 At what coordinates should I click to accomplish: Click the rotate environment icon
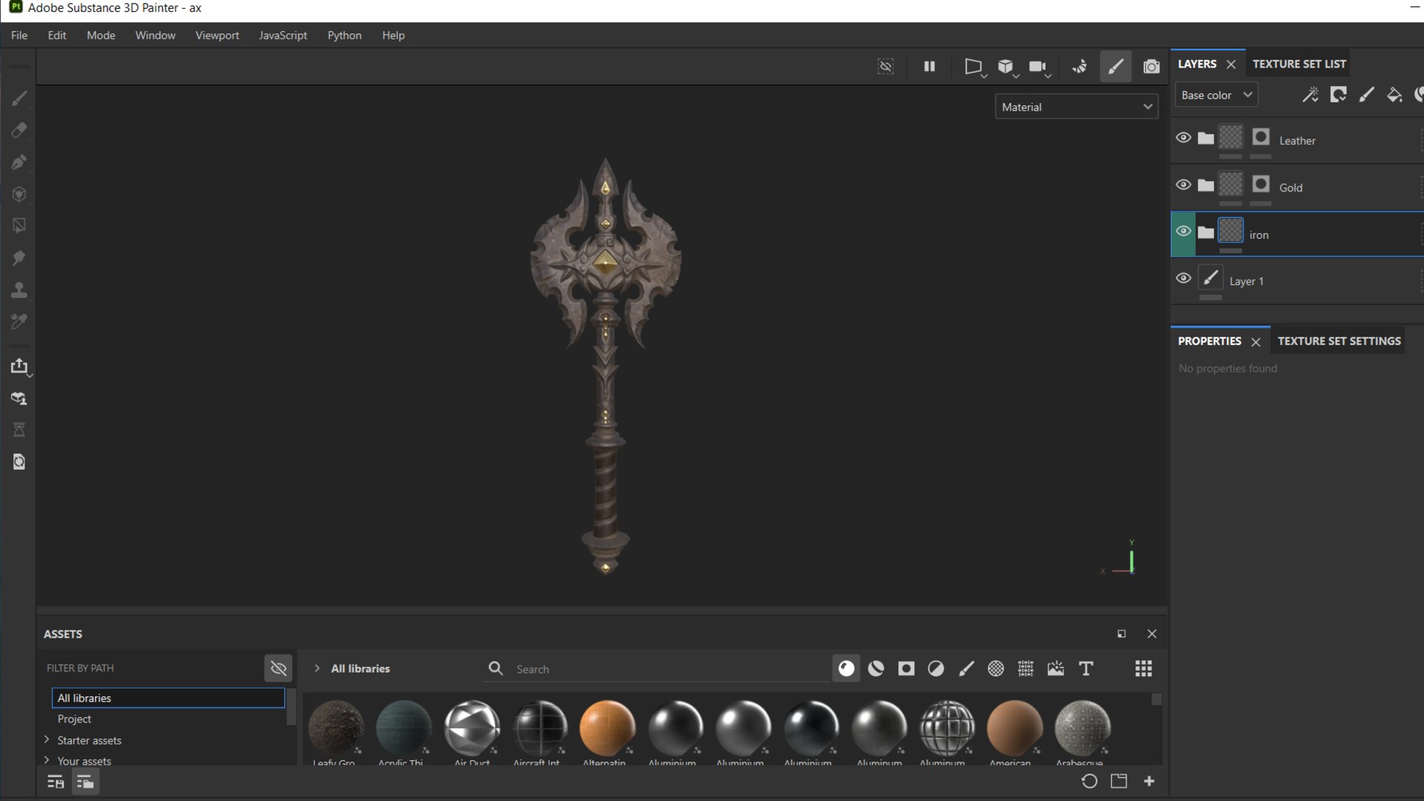[1080, 67]
